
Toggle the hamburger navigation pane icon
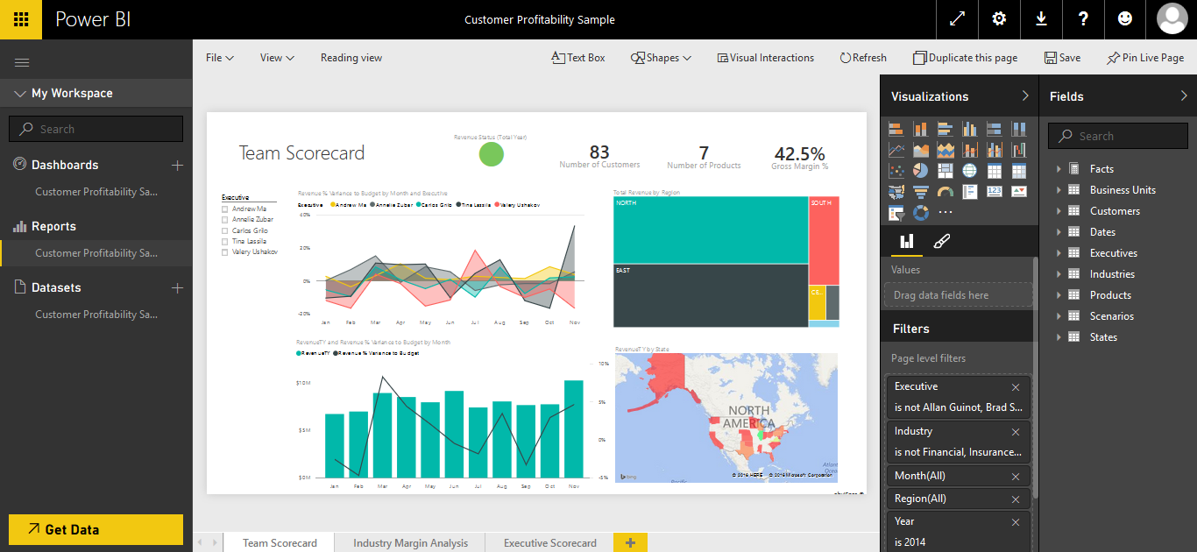coord(22,62)
